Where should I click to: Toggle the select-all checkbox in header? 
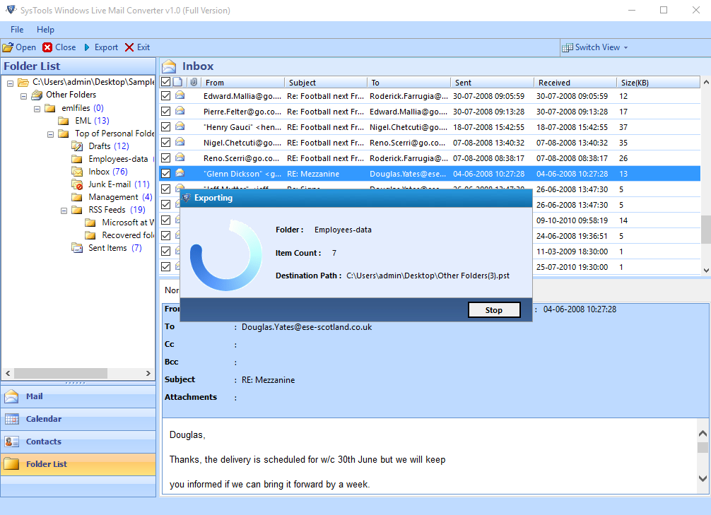click(166, 82)
